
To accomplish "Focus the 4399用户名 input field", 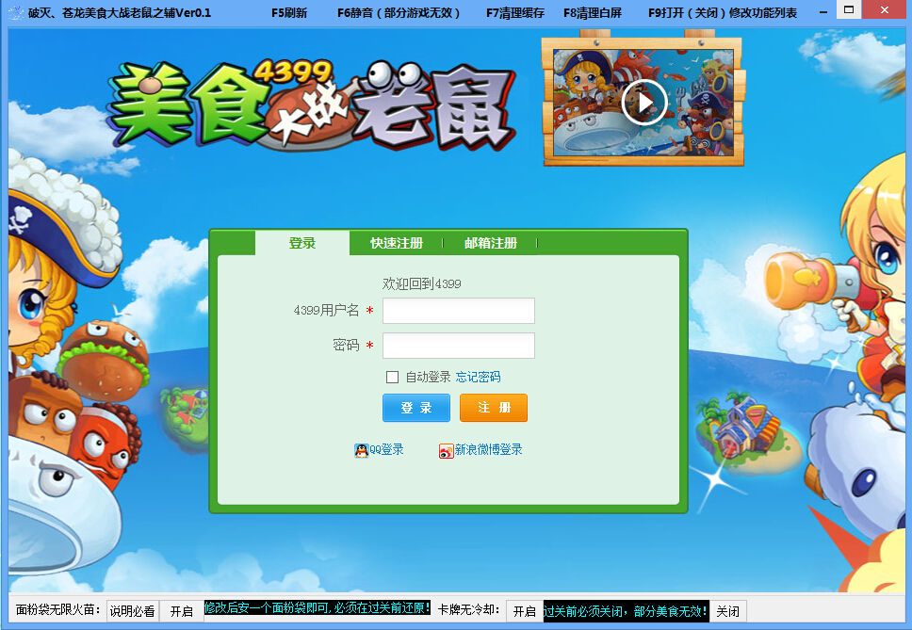I will pos(458,311).
